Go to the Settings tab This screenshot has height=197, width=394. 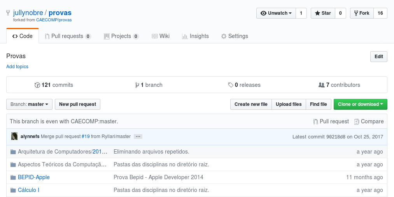[x=235, y=36]
